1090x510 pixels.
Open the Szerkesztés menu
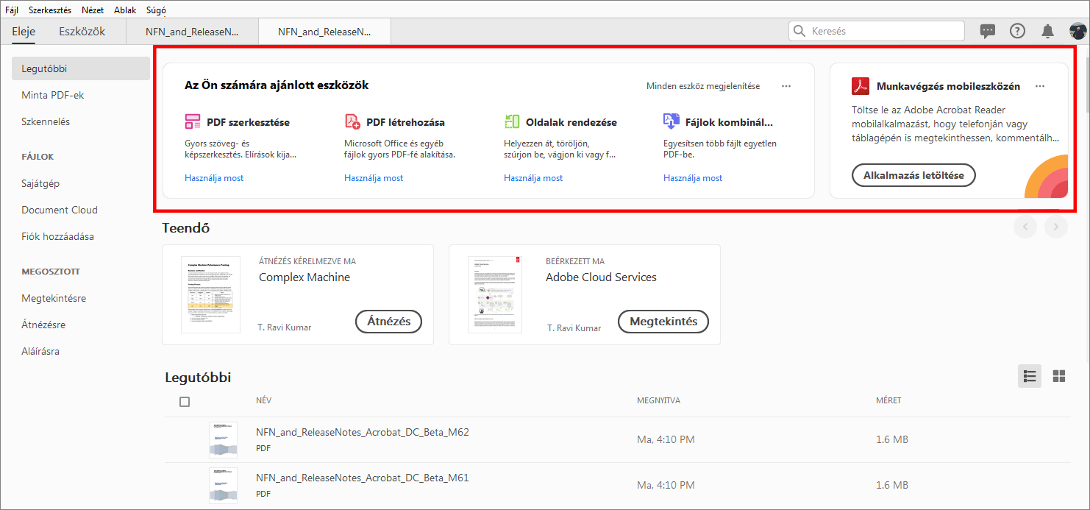click(50, 10)
